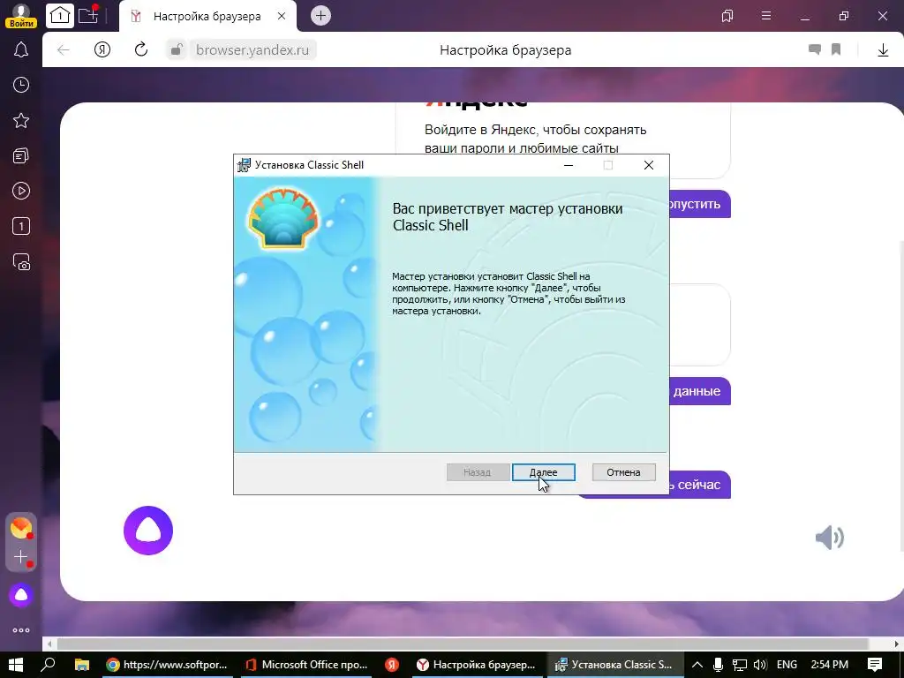Open the browser hamburger menu
Viewport: 904px width, 678px height.
click(x=766, y=16)
